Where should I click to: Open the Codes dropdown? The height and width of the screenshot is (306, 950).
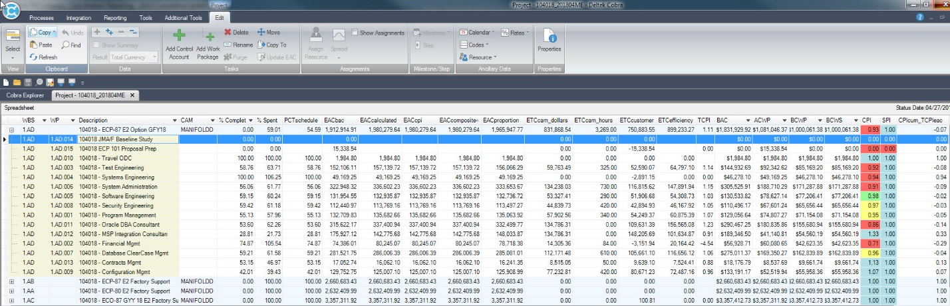point(473,45)
